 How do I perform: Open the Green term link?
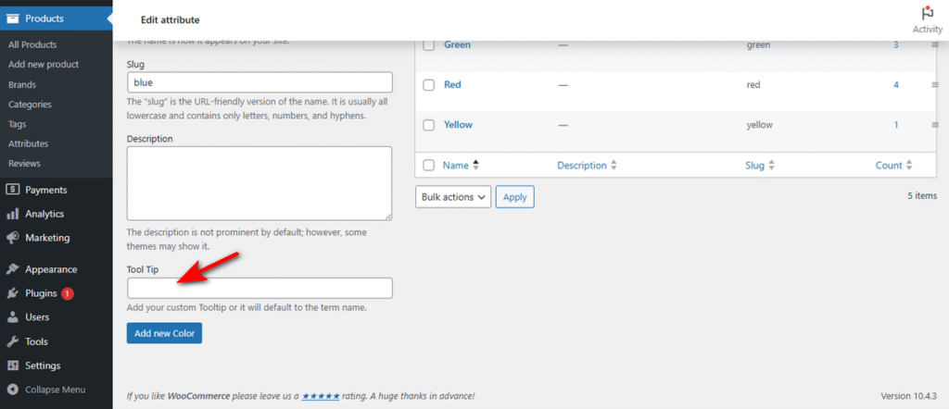[x=457, y=44]
